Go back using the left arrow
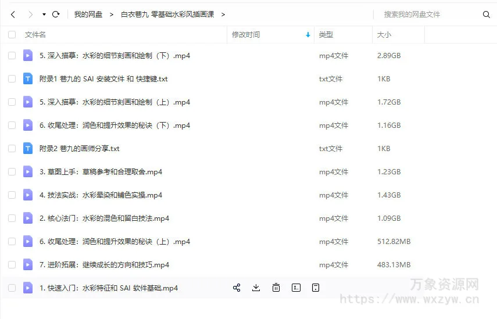The width and height of the screenshot is (497, 319). 13,14
